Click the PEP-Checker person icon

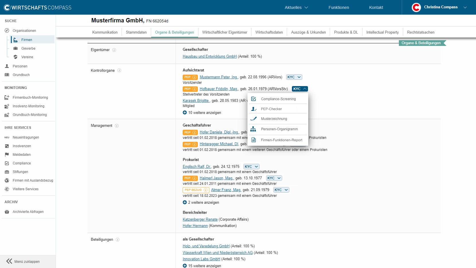253,109
